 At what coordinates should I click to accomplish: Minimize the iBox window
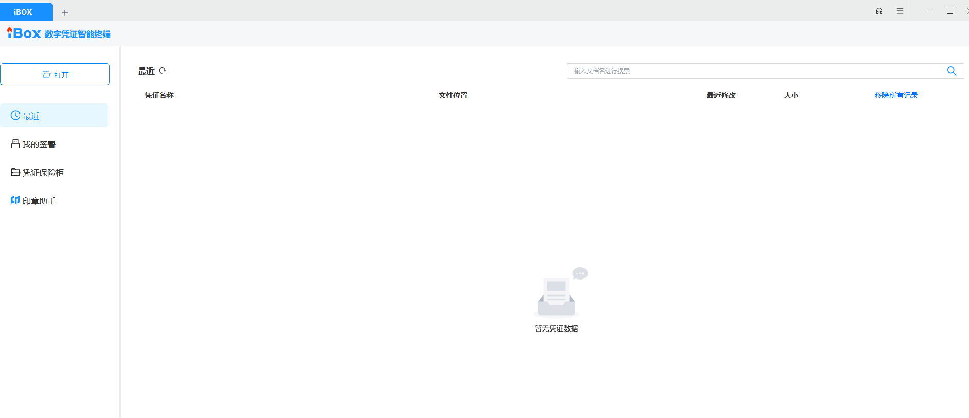[x=929, y=11]
